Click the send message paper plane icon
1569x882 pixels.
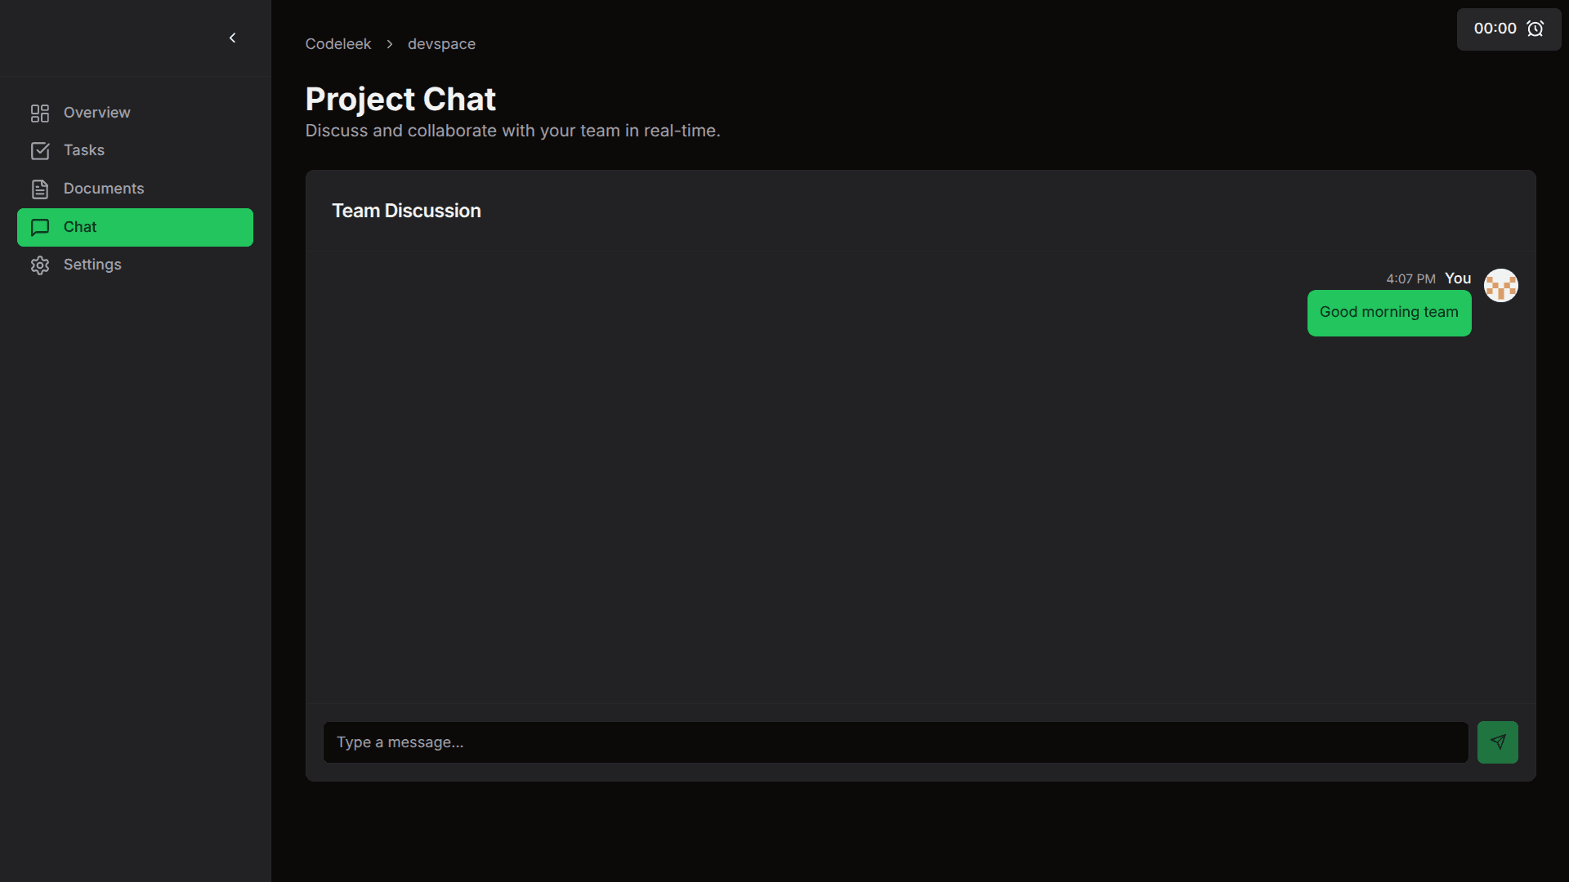1497,742
